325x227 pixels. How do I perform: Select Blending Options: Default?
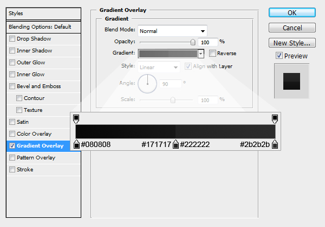(43, 27)
